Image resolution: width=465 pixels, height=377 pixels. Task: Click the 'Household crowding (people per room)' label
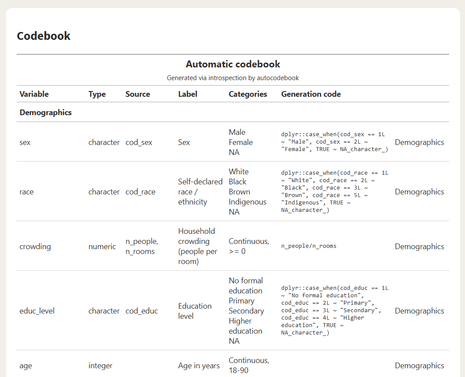tap(197, 246)
